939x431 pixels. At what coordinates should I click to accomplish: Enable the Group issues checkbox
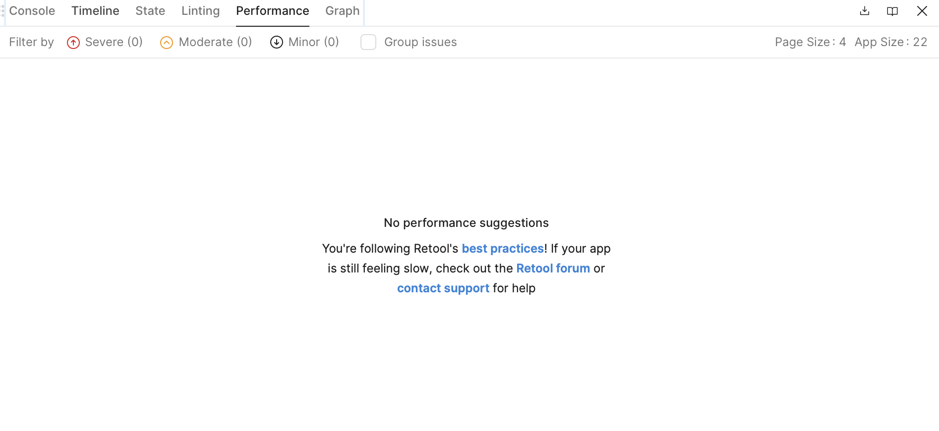(368, 42)
